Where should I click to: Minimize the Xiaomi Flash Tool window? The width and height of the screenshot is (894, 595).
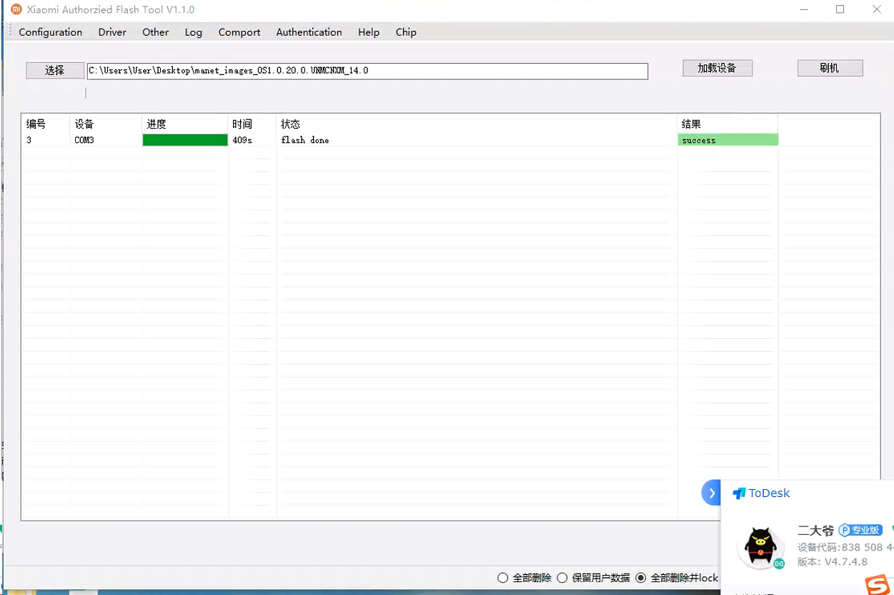point(805,9)
